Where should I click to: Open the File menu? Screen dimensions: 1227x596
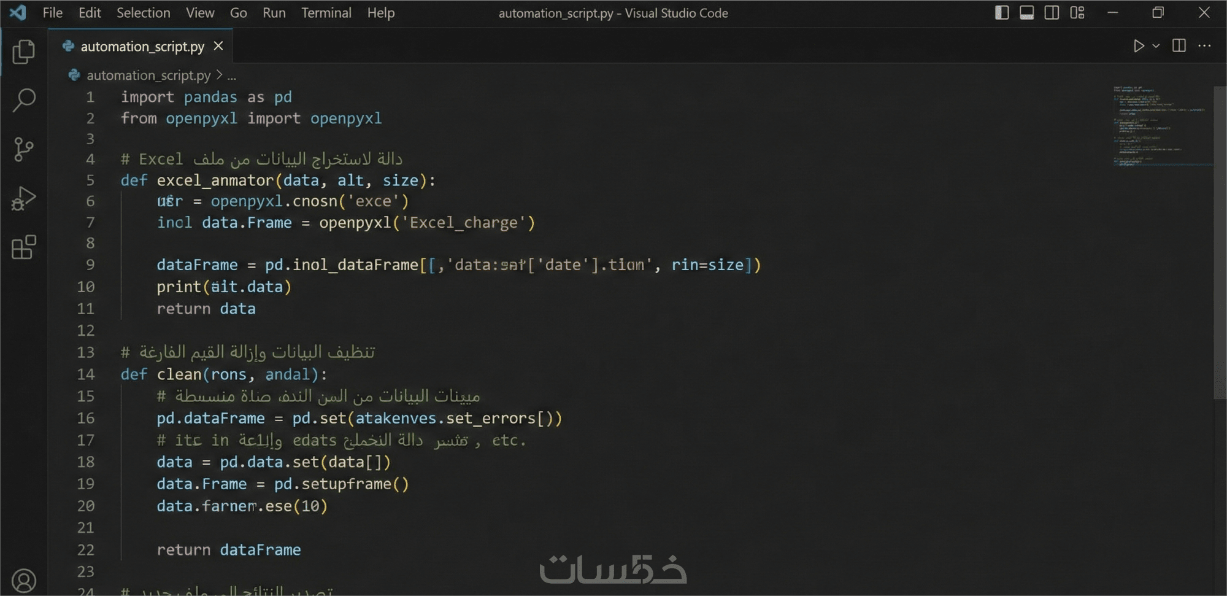(x=53, y=13)
